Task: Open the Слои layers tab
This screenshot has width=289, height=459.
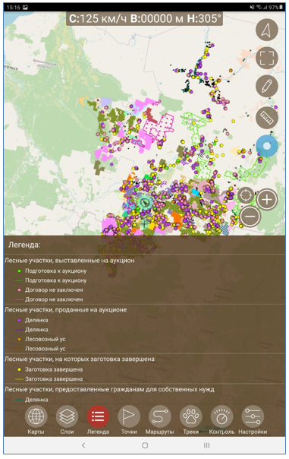Action: click(67, 419)
